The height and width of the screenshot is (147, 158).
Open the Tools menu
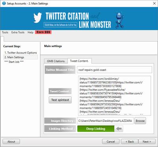5,32
